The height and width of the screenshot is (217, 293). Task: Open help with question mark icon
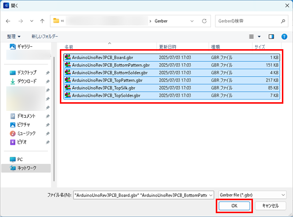[x=284, y=37]
